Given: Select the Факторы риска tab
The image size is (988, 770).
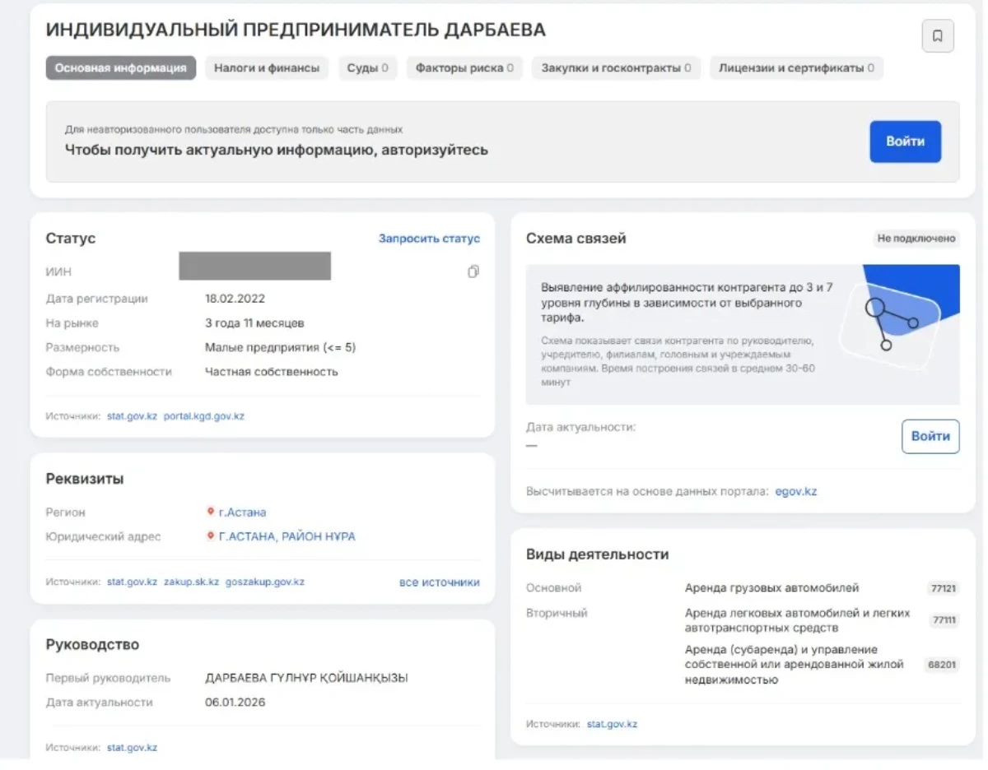Looking at the screenshot, I should (x=464, y=68).
